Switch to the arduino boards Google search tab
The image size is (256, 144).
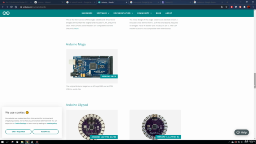81,2
